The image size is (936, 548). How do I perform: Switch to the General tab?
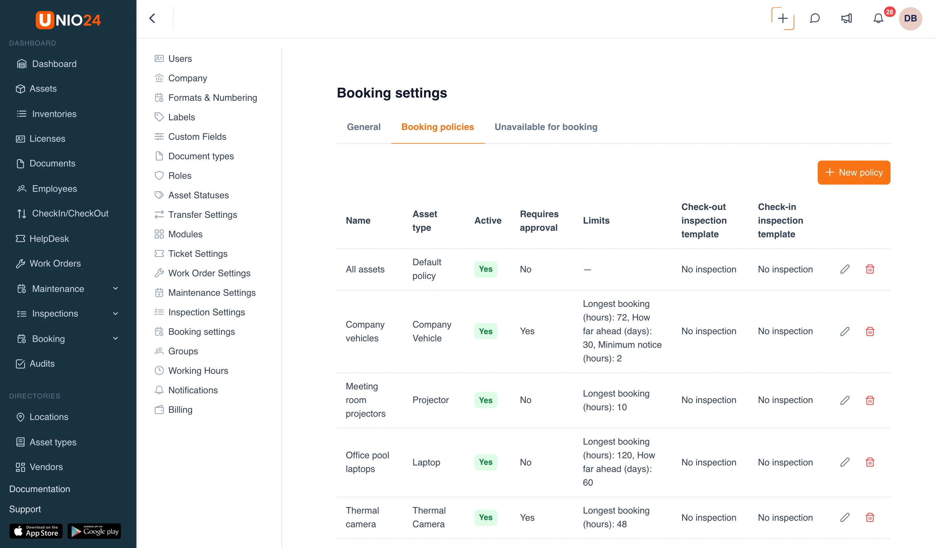click(x=364, y=127)
